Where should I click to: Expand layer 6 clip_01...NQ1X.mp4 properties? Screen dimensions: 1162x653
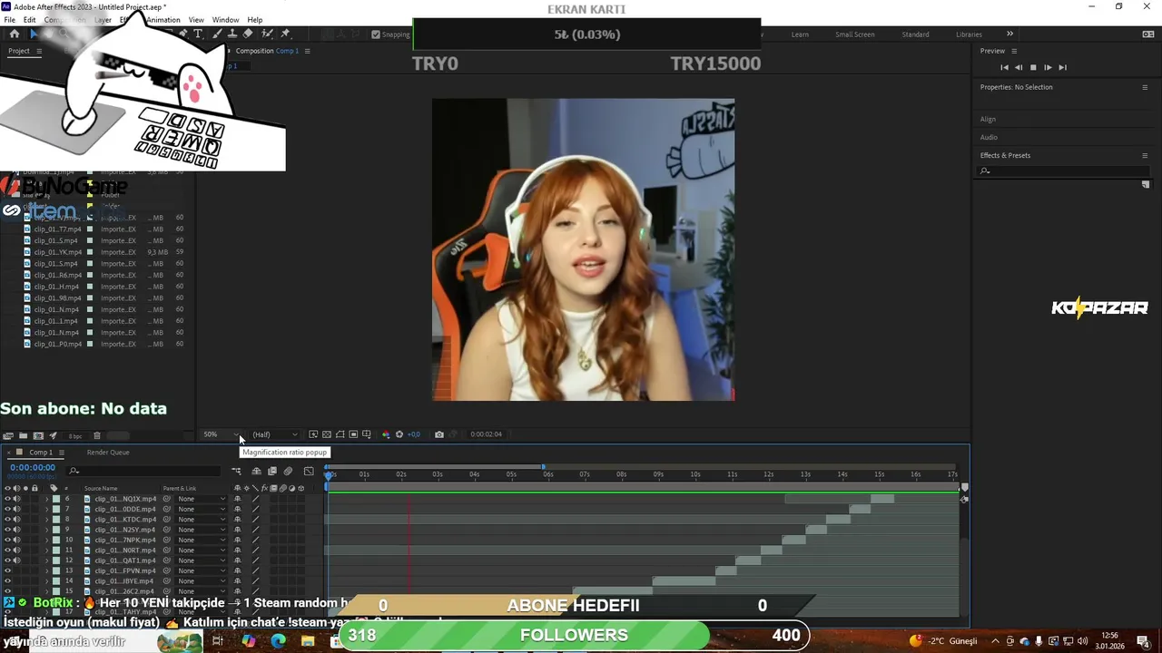(x=46, y=499)
